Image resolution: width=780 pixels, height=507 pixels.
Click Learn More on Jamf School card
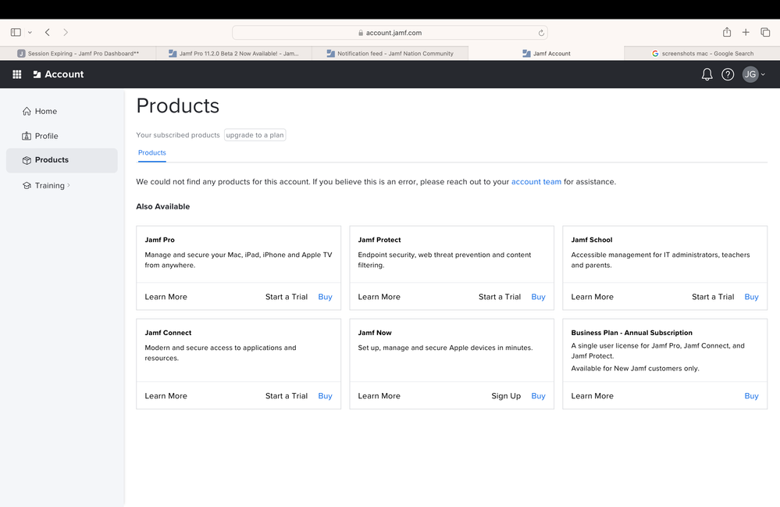592,297
